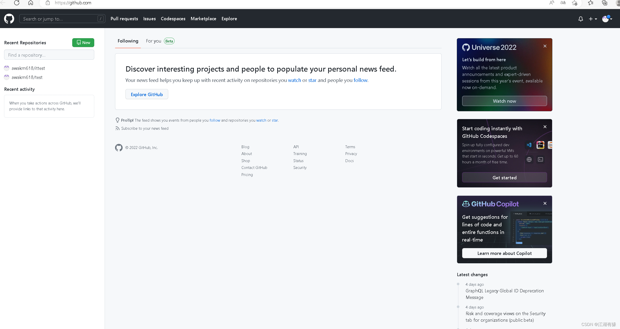Click the RSS subscribe news feed icon
Viewport: 620px width, 329px height.
coord(118,128)
